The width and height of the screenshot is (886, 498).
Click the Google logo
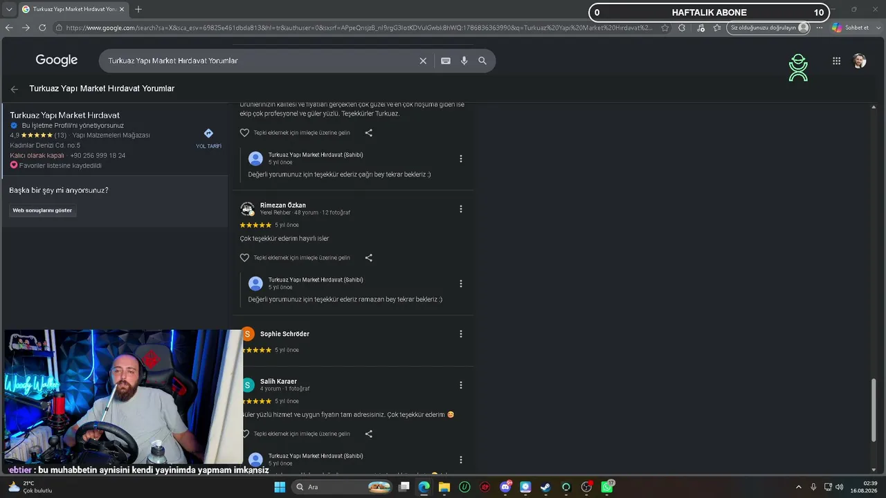click(57, 61)
